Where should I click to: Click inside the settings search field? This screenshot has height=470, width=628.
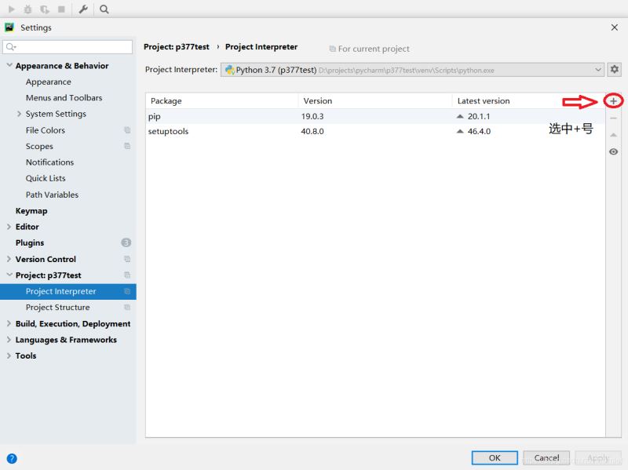[68, 47]
